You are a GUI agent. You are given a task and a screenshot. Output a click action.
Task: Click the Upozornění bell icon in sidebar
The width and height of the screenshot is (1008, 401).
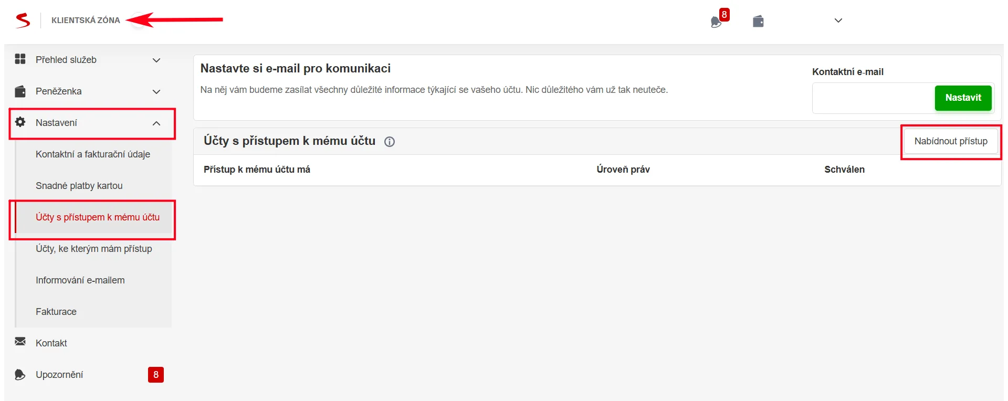pos(20,374)
